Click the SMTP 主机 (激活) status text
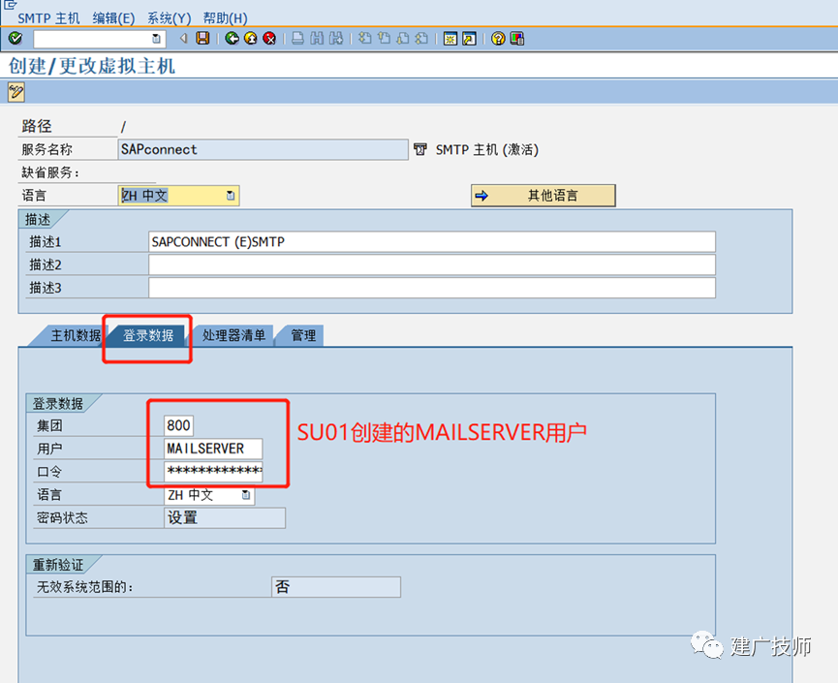 (x=487, y=149)
